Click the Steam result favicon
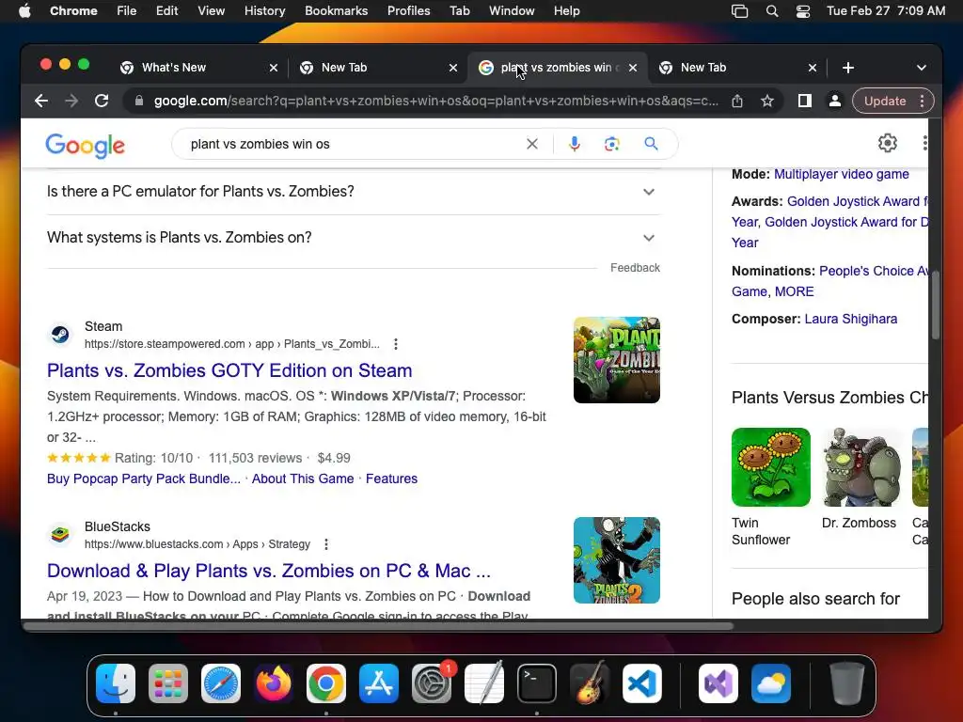This screenshot has width=963, height=722. [x=60, y=335]
